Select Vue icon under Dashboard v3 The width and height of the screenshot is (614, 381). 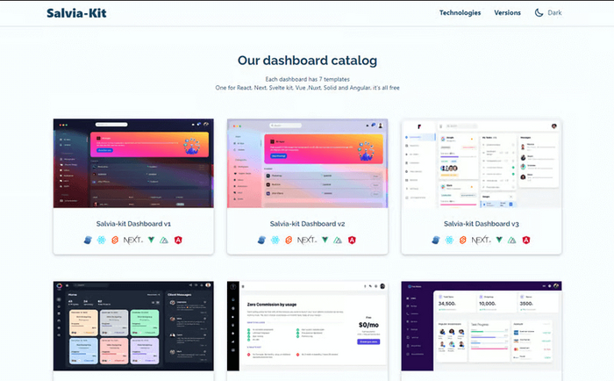[x=499, y=240]
